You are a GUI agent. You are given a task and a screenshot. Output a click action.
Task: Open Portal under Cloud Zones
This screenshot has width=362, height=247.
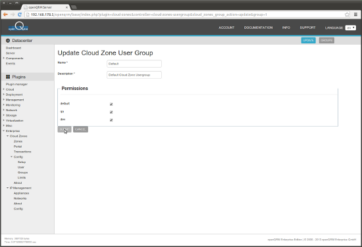[x=18, y=146]
